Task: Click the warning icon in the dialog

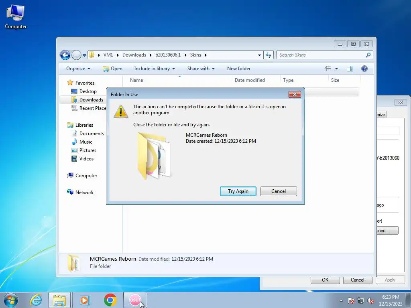Action: (121, 111)
